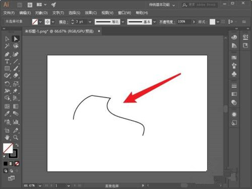This screenshot has width=252, height=189.
Task: Open brush definition dropdown
Action: tap(154, 22)
